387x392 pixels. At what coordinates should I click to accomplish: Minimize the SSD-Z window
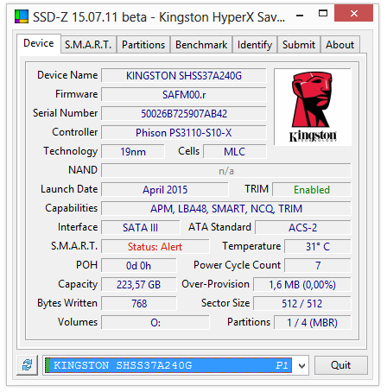[x=300, y=15]
